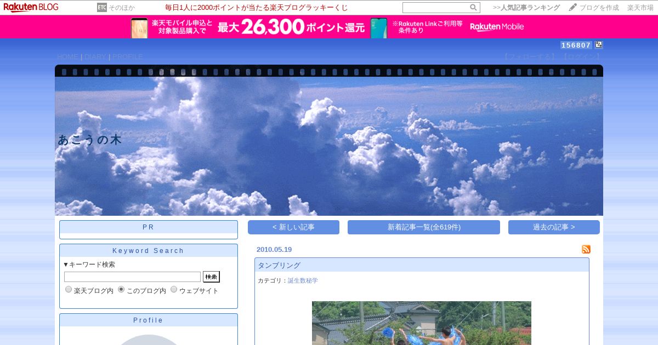Screen dimensions: 658x345
Task: Open PROFILE in blog navigation
Action: [x=128, y=56]
